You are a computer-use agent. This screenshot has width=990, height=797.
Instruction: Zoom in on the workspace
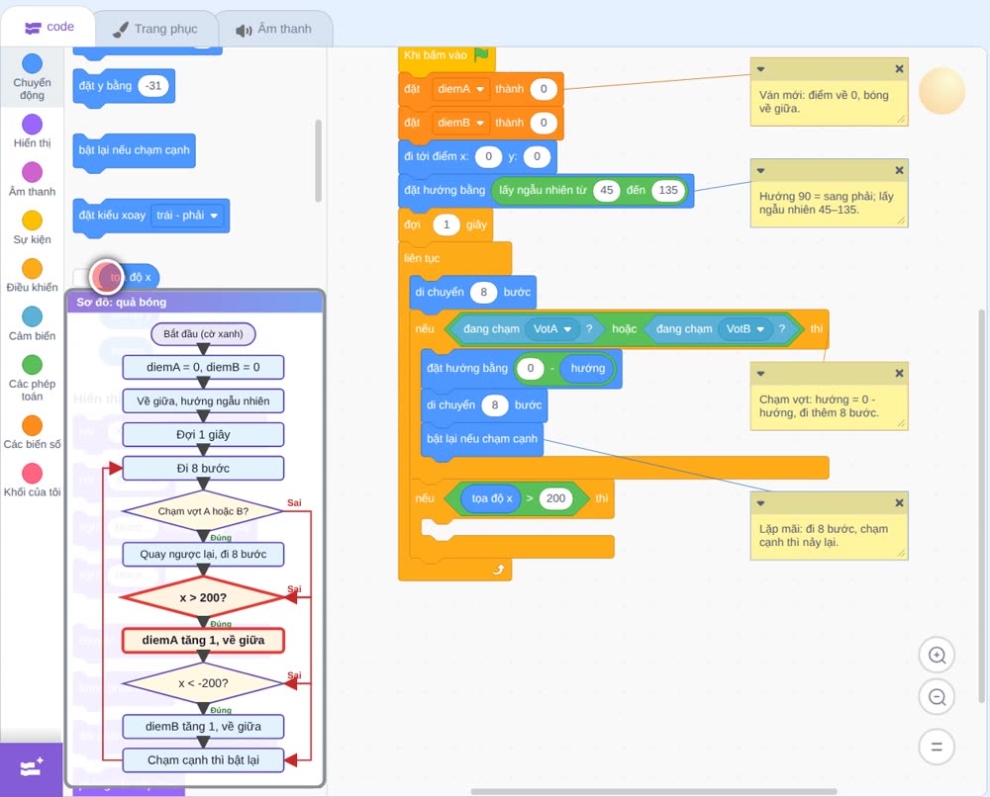pos(937,656)
